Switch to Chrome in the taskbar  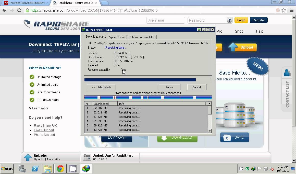click(60, 169)
